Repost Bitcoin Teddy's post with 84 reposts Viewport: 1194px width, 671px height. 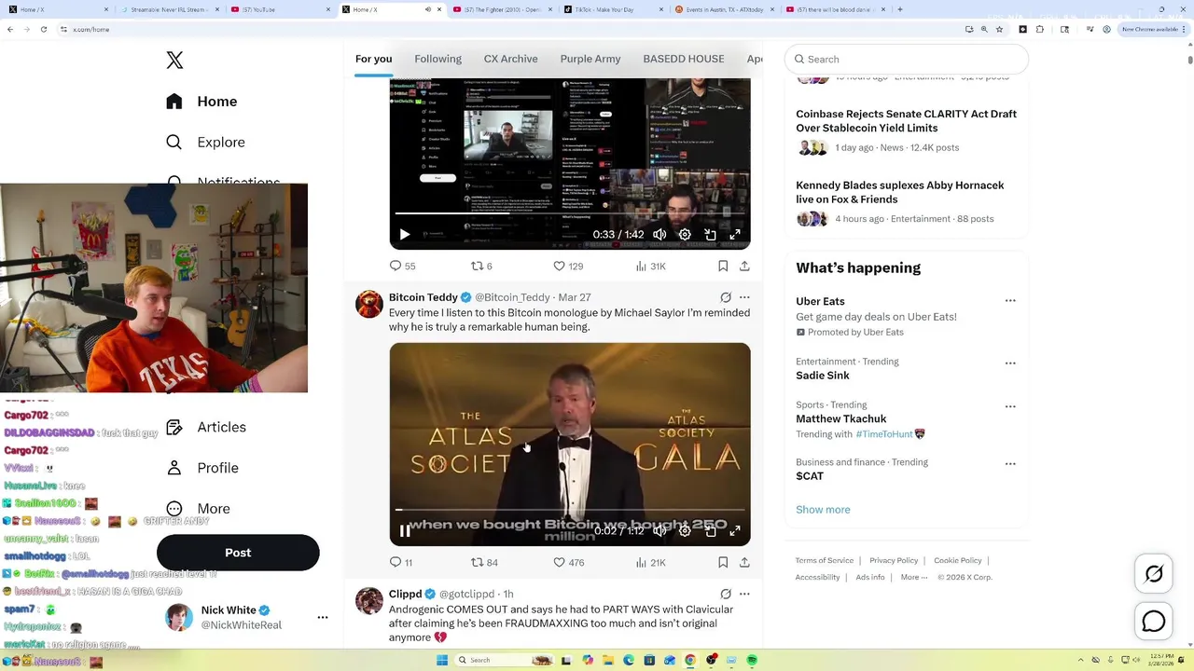(x=484, y=562)
